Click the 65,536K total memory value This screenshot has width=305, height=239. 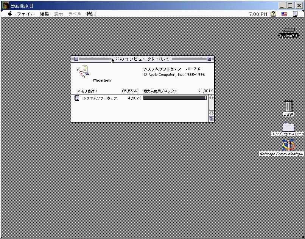[x=129, y=91]
